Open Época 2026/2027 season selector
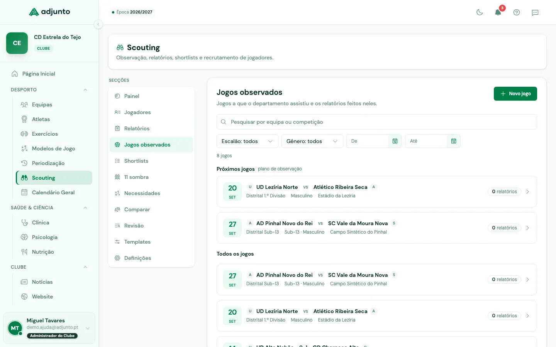This screenshot has height=347, width=556. (x=132, y=12)
